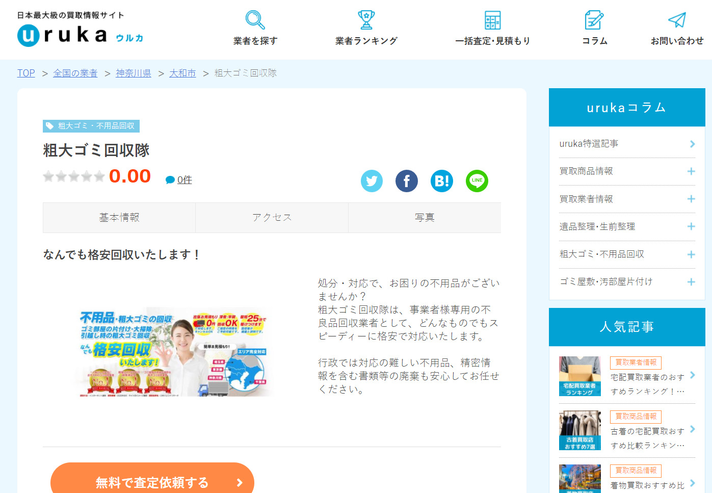Click the 買取商品情報 tag on 着物 article
Image resolution: width=712 pixels, height=493 pixels.
[636, 471]
